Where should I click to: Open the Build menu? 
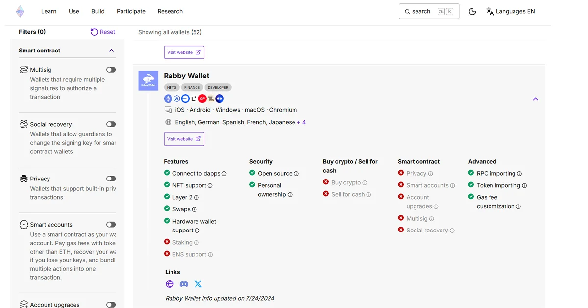(98, 11)
